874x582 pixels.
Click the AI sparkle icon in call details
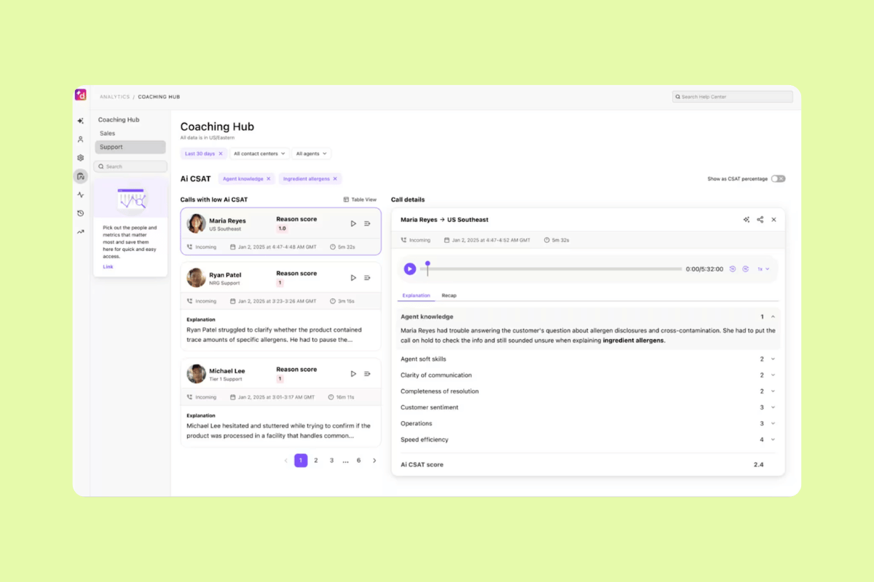click(x=747, y=220)
